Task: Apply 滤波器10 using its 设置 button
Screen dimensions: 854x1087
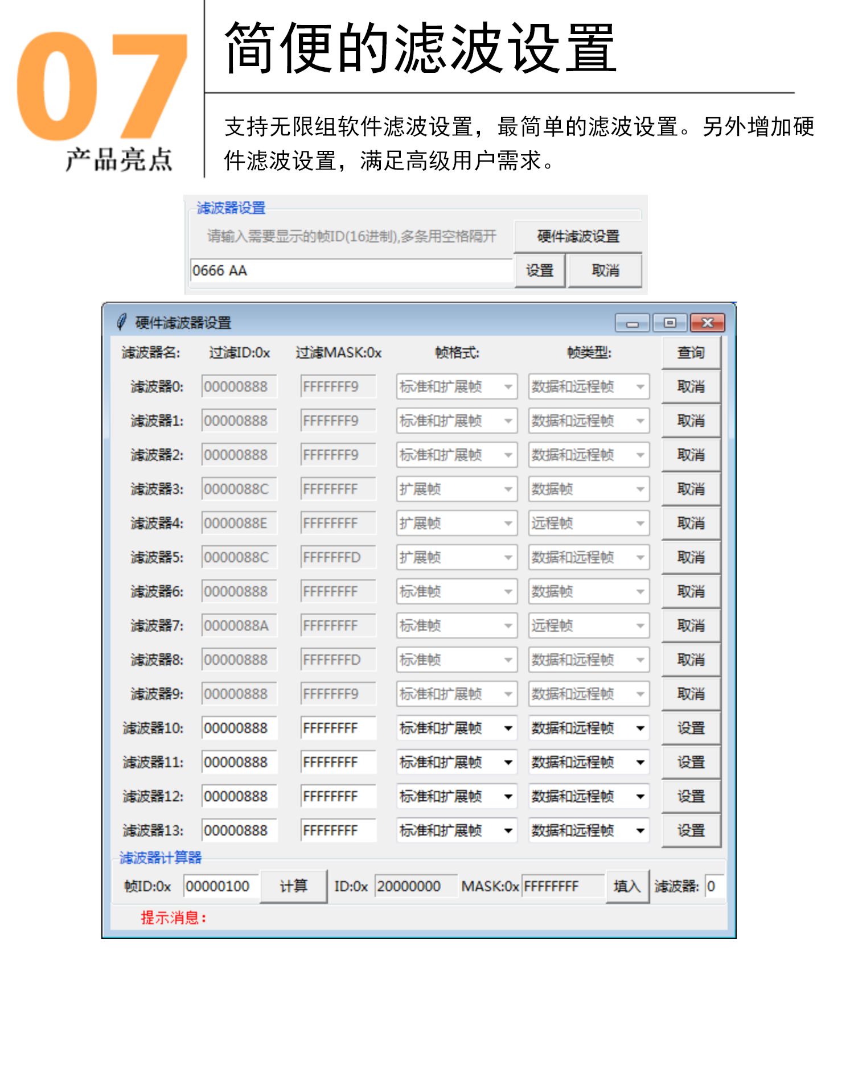Action: coord(691,728)
